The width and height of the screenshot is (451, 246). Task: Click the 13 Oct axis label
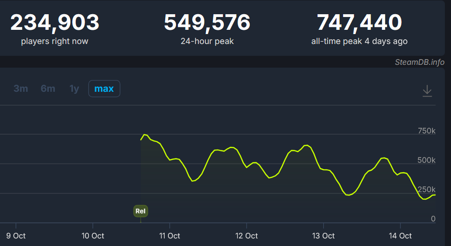click(323, 236)
